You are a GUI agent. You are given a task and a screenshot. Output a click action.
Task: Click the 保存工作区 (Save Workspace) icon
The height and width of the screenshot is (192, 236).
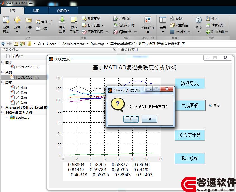pyautogui.click(x=74, y=20)
